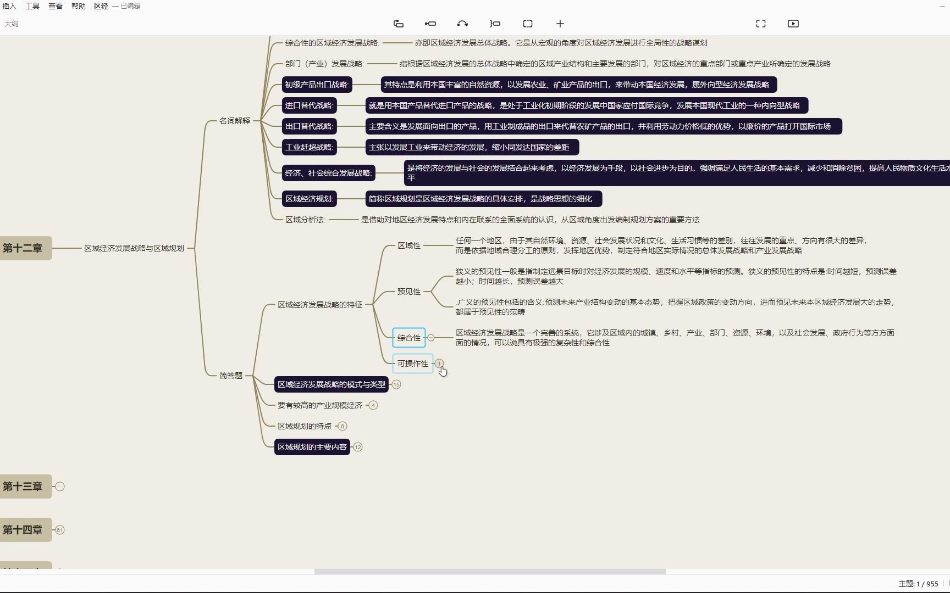Select the 工业赶超战略 node

(309, 147)
